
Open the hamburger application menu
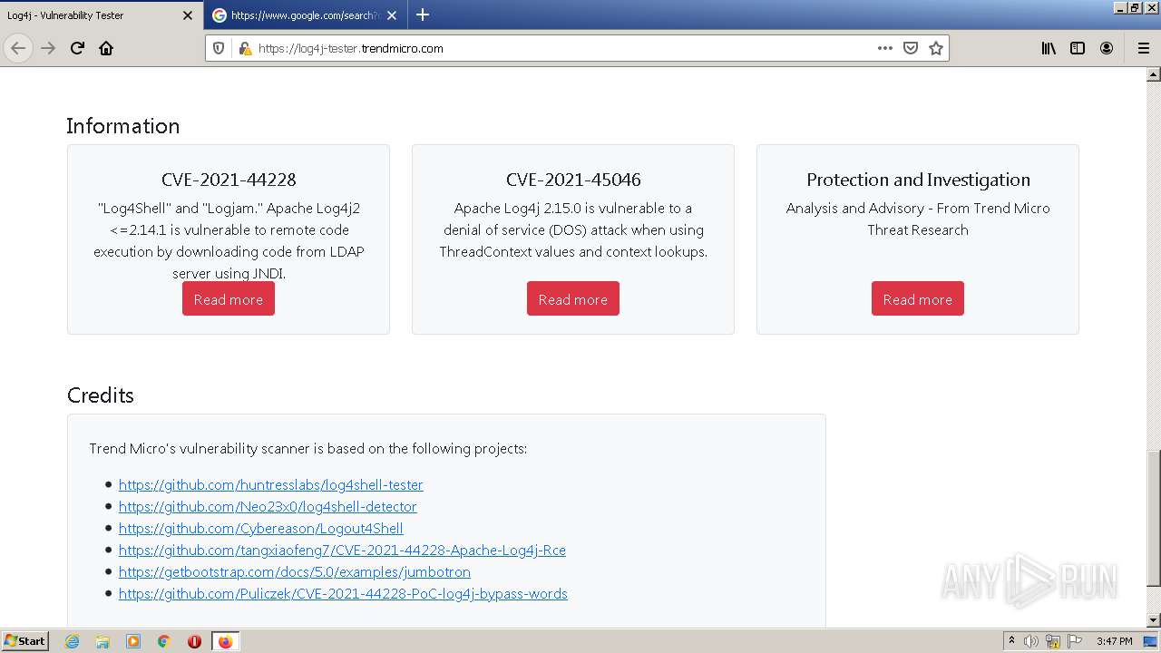(x=1143, y=48)
